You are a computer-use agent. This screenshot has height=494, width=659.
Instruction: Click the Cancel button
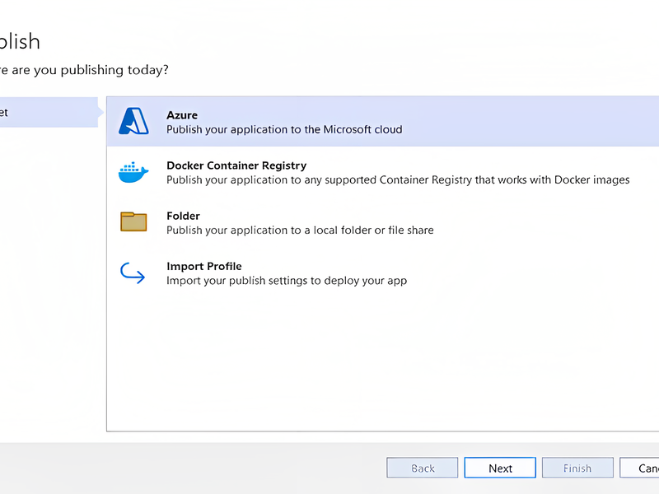click(640, 468)
